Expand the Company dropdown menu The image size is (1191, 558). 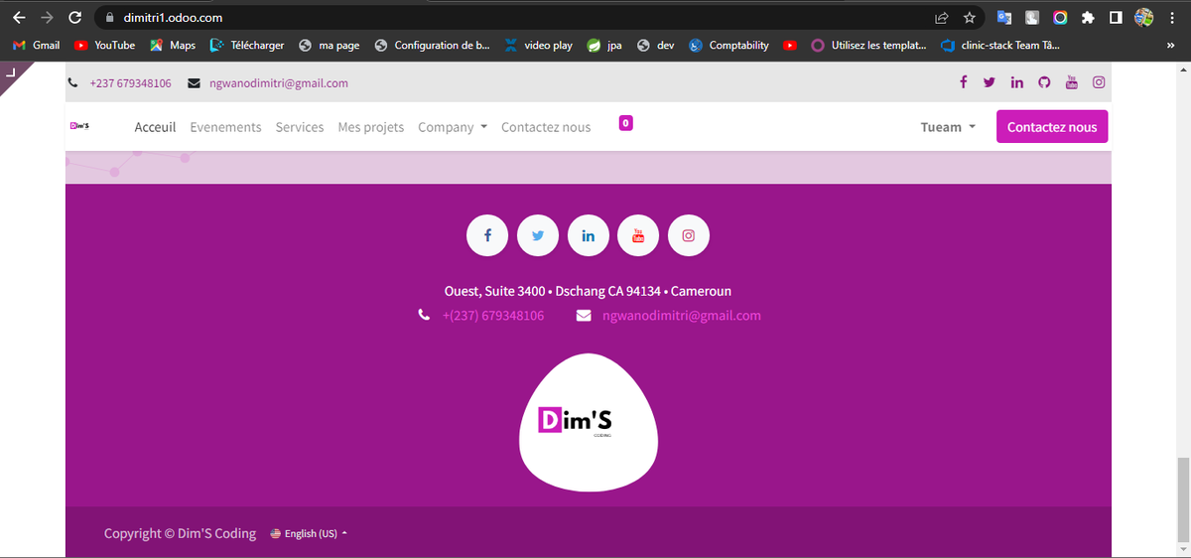pyautogui.click(x=453, y=127)
